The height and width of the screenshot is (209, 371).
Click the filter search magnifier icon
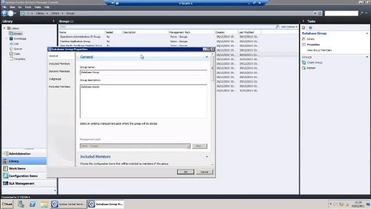point(277,27)
